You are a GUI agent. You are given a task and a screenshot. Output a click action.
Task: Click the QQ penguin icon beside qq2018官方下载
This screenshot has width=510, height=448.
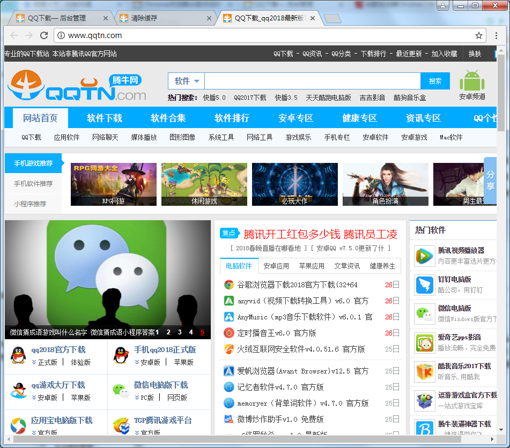click(18, 355)
